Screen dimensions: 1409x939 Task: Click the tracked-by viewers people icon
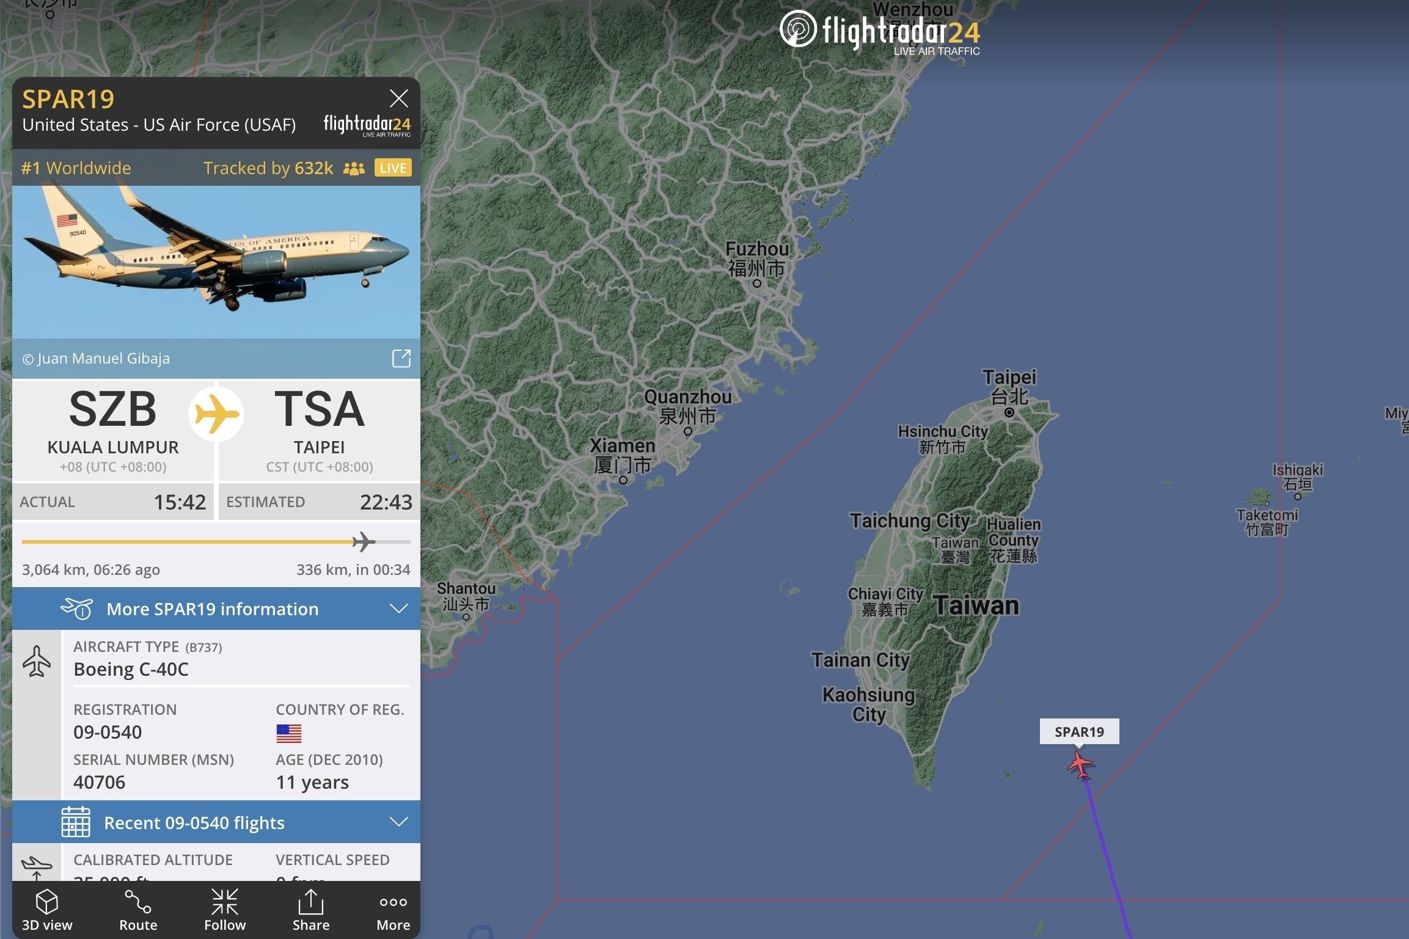pyautogui.click(x=354, y=169)
